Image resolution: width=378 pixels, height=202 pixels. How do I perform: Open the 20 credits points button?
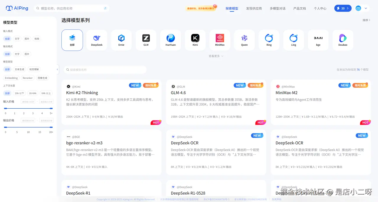343,8
